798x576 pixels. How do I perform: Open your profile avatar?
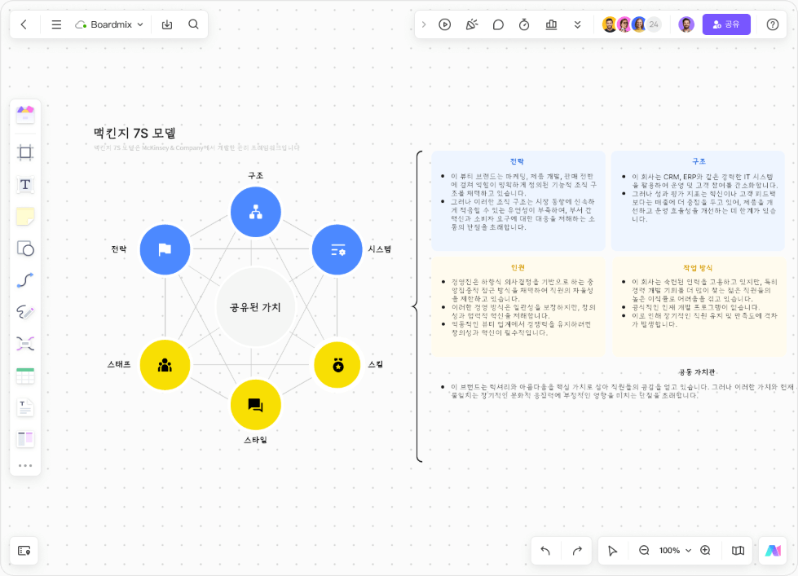pos(686,24)
